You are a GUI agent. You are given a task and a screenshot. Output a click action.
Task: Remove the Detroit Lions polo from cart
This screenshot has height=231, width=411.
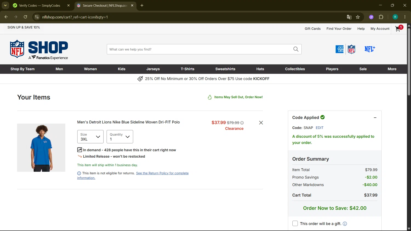[x=261, y=123]
